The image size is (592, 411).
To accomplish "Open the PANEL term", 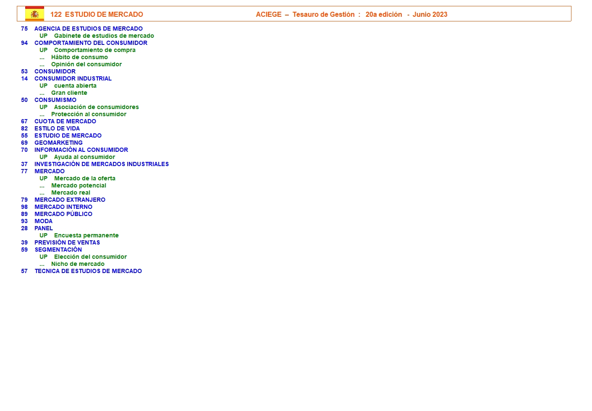I will click(x=44, y=228).
